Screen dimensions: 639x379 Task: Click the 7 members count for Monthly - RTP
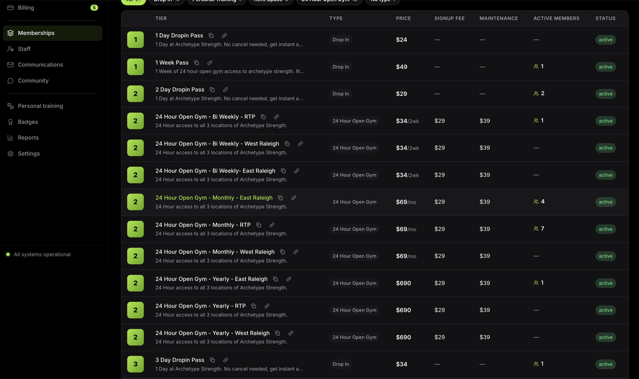pos(539,229)
